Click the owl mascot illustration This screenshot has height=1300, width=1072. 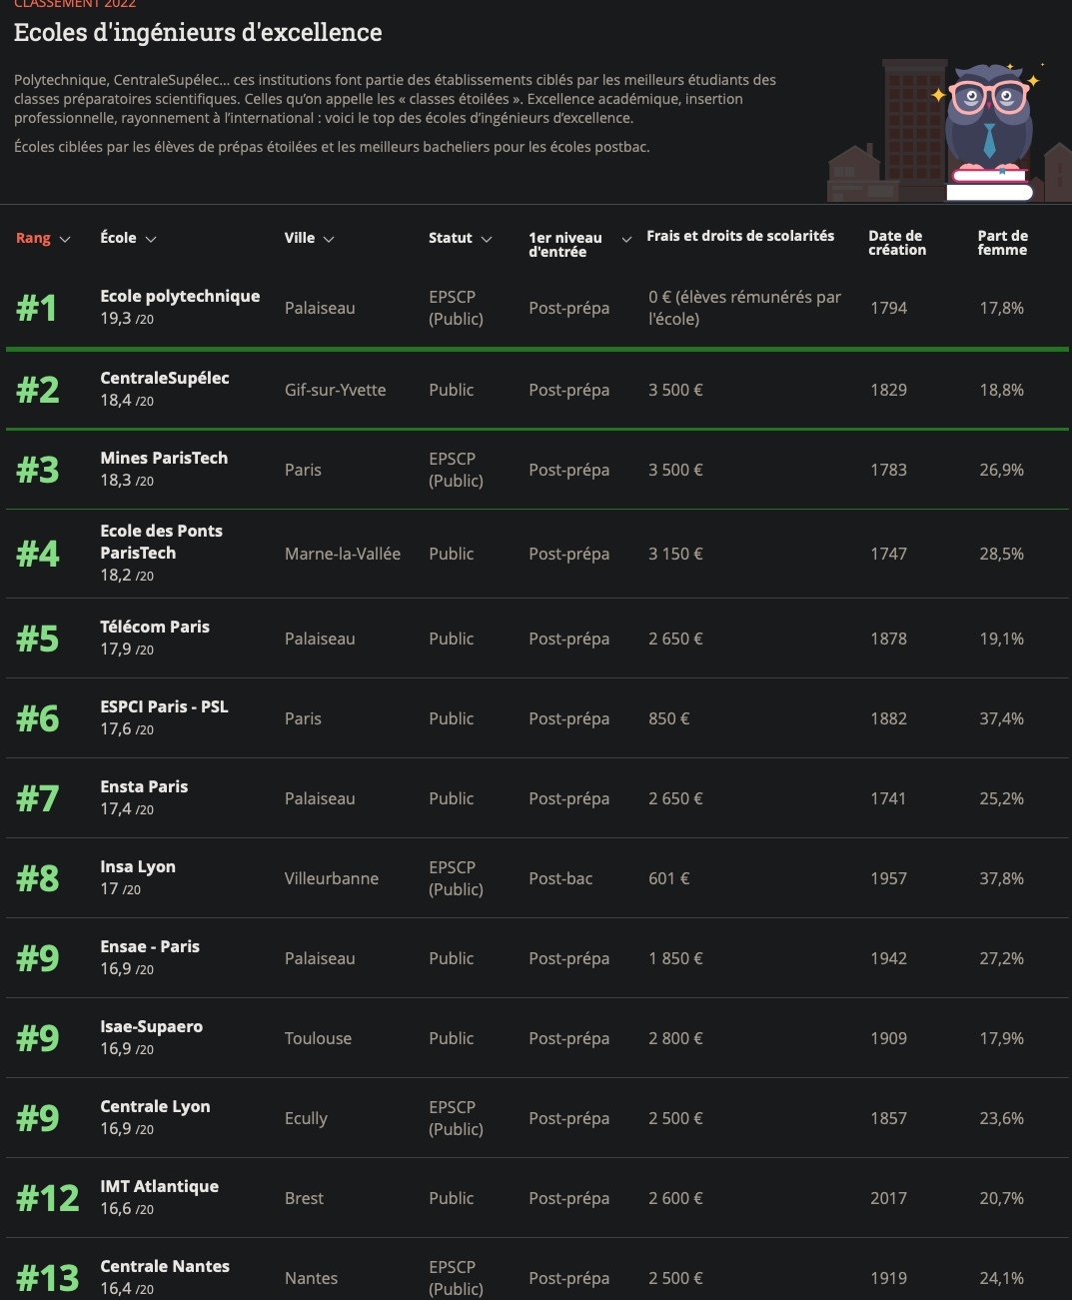click(989, 125)
